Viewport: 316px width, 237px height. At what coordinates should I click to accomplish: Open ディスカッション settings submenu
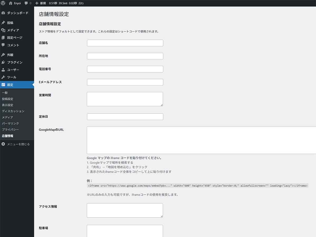click(x=13, y=111)
